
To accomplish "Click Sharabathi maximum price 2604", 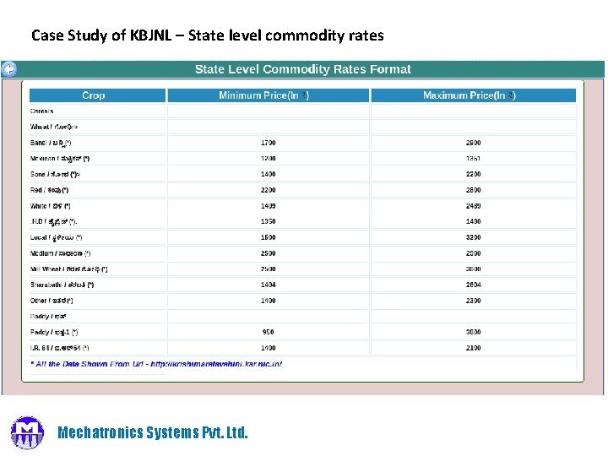I will click(474, 285).
